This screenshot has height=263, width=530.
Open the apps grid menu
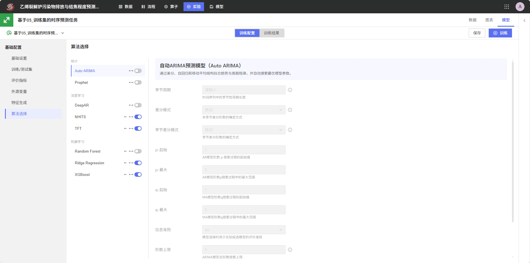pyautogui.click(x=507, y=7)
